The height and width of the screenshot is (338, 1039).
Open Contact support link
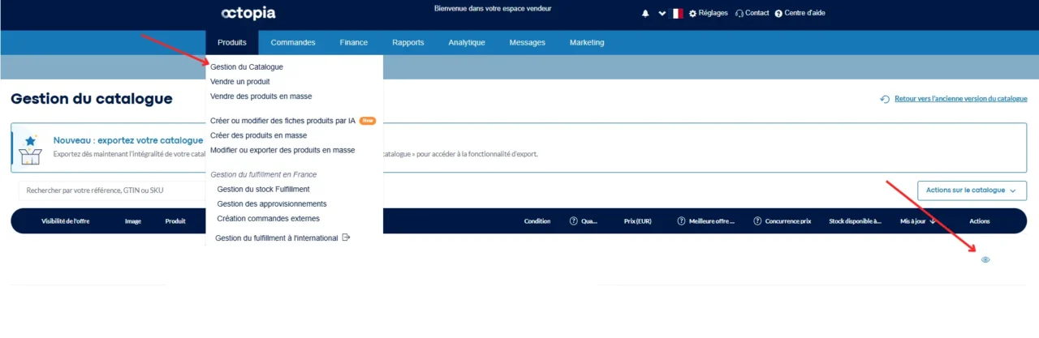click(x=752, y=13)
